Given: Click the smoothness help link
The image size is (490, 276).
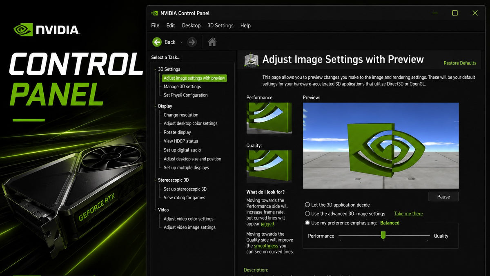Looking at the screenshot, I should (266, 246).
